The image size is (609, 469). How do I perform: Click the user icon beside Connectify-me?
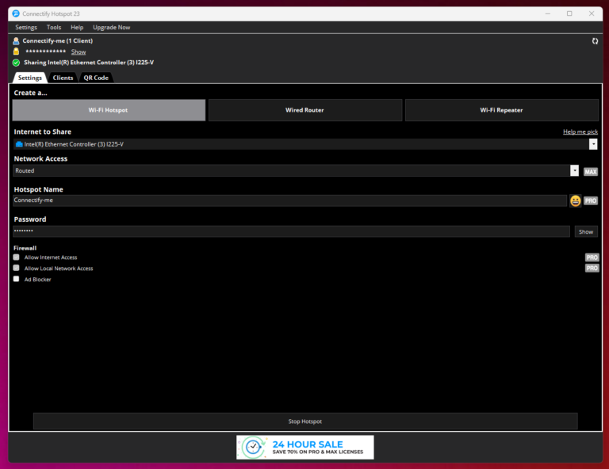click(16, 40)
